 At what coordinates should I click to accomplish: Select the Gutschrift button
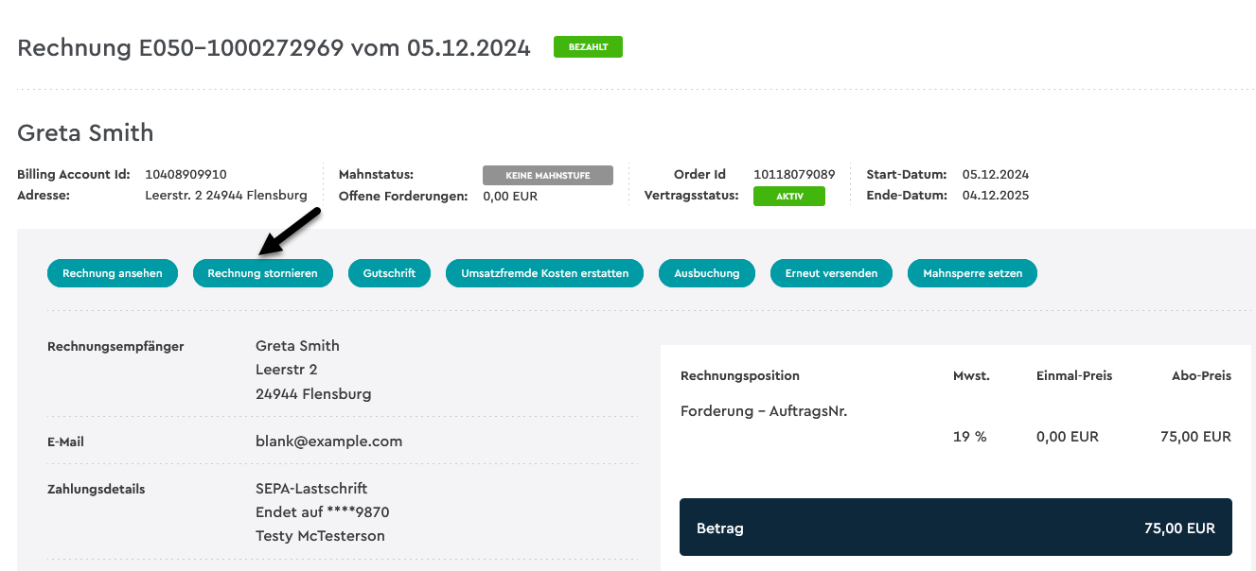point(389,273)
